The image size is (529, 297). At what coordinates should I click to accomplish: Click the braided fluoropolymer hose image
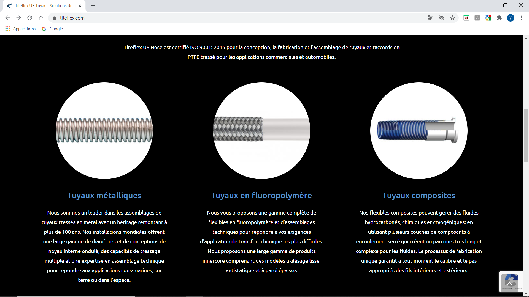tap(261, 131)
